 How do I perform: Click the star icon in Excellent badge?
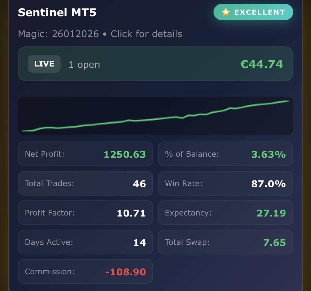pos(226,12)
